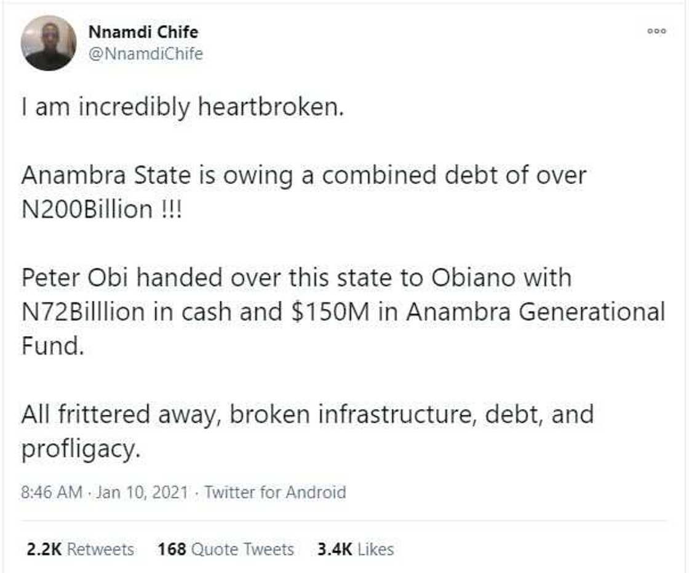The image size is (689, 573).
Task: Open the Twitter for Android source link
Action: point(275,492)
